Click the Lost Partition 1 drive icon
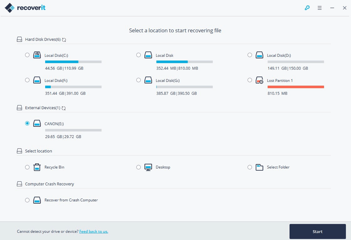 260,80
